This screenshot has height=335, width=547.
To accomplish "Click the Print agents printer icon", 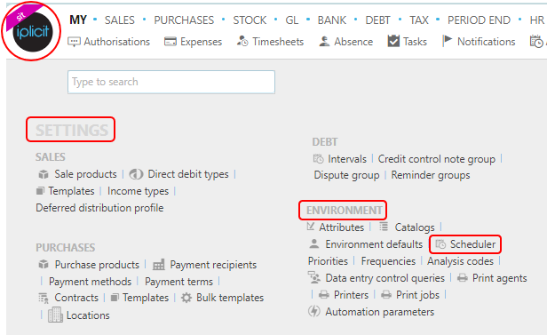I will click(x=463, y=278).
